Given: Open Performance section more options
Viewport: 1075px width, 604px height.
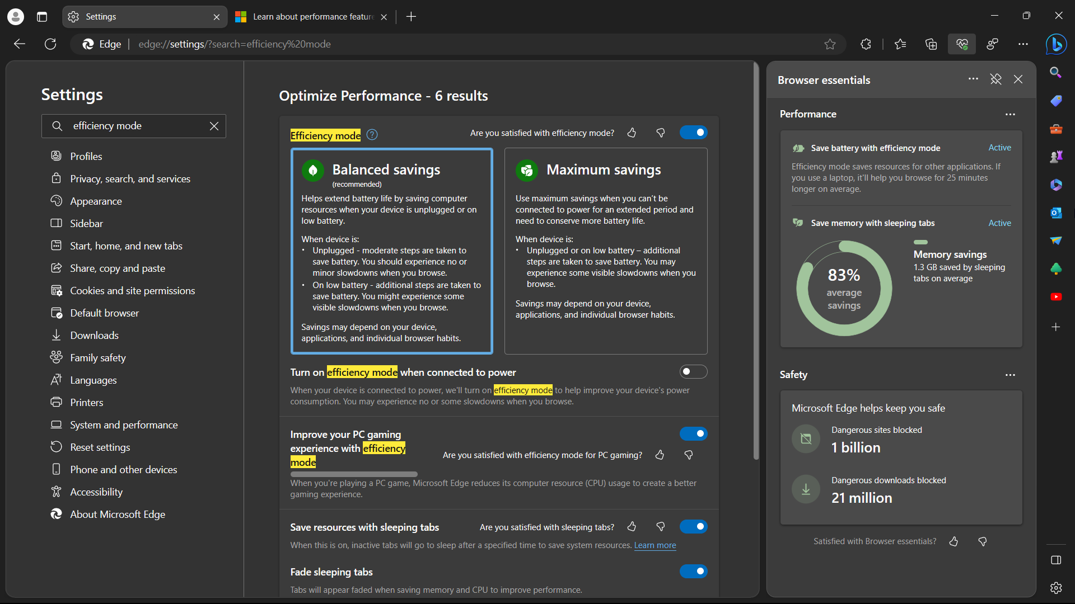Looking at the screenshot, I should click(1010, 114).
